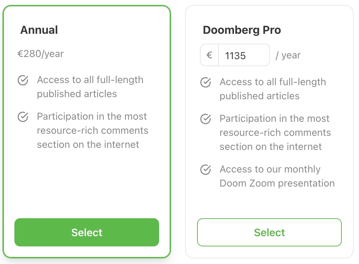Click the €280/year price text
The height and width of the screenshot is (264, 359).
tap(40, 54)
